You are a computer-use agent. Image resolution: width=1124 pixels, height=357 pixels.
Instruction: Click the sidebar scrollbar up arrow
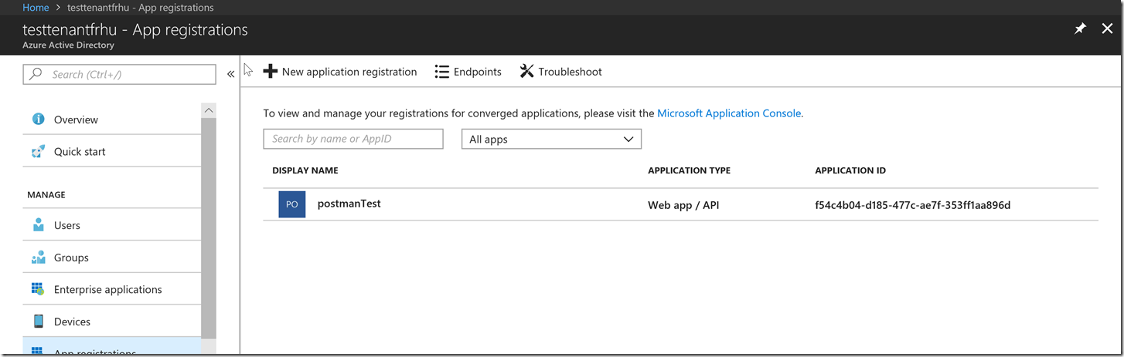coord(209,110)
